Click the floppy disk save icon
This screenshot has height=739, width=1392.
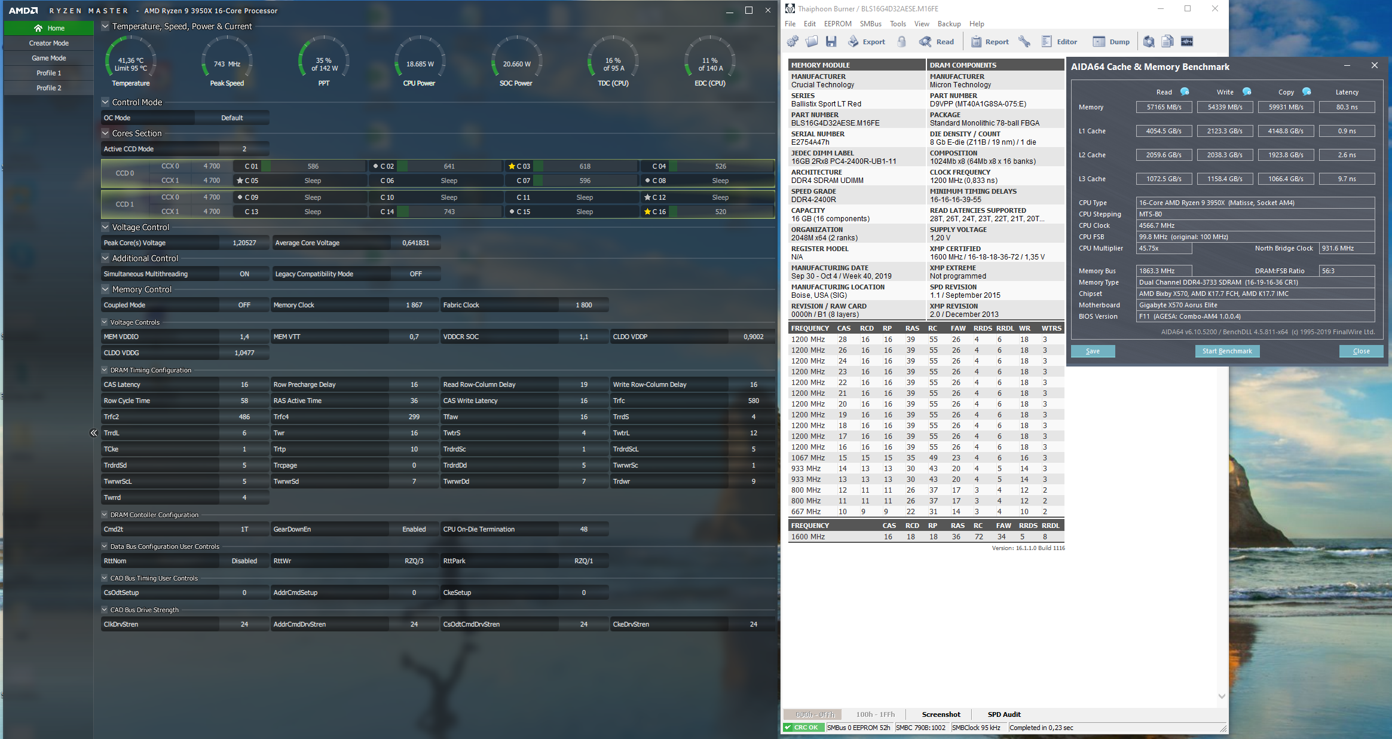tap(831, 41)
